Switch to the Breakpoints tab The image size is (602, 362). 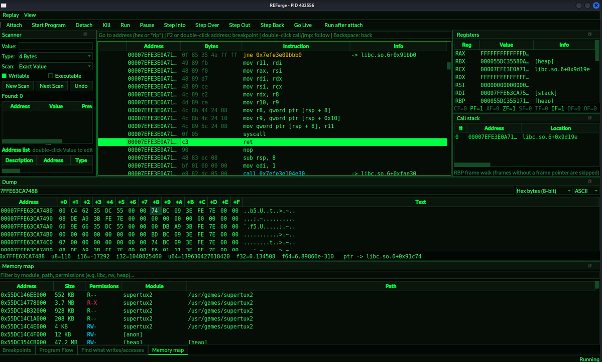17,350
